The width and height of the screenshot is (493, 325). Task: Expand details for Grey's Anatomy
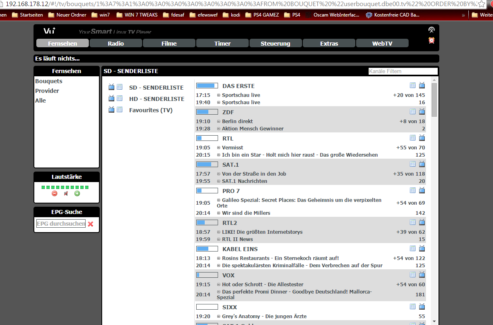218,316
